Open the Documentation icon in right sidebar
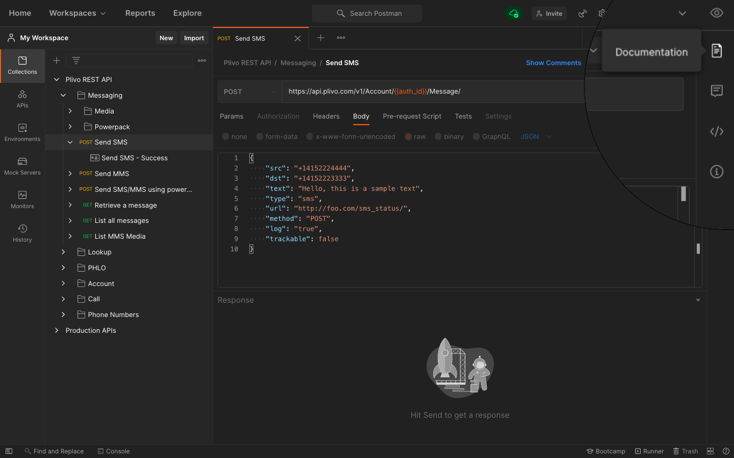Screen dimensions: 734x458 tap(717, 51)
